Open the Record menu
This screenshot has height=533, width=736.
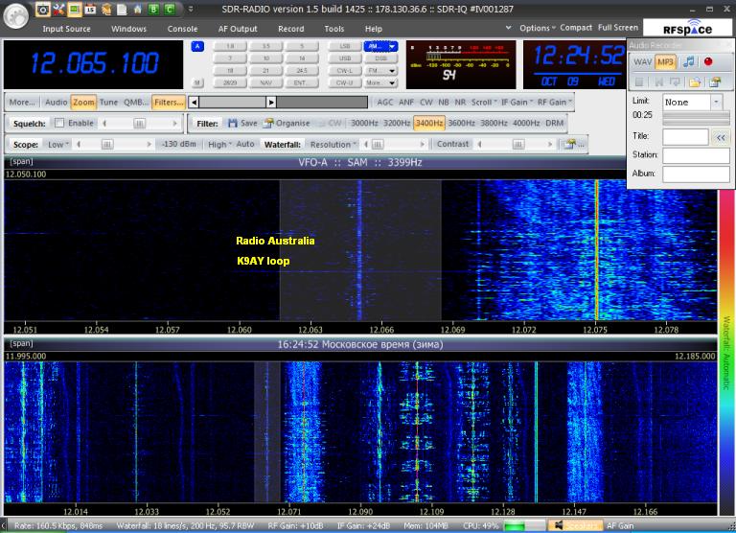(291, 29)
